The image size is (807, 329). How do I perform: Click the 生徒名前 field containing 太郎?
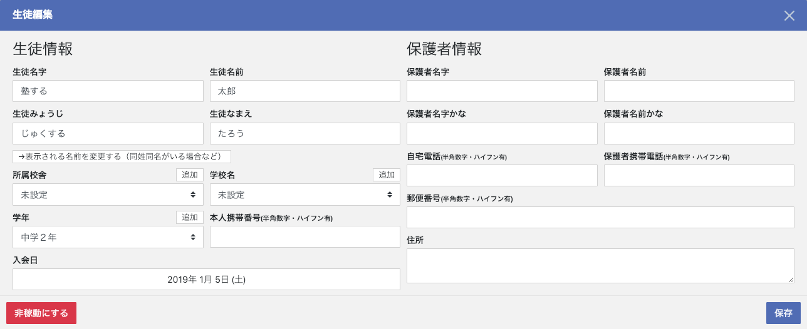pyautogui.click(x=305, y=91)
